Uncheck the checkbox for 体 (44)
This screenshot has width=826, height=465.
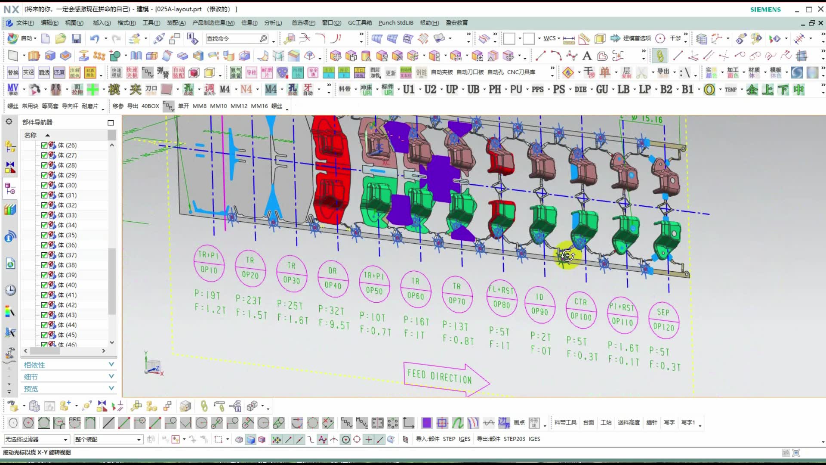coord(44,325)
